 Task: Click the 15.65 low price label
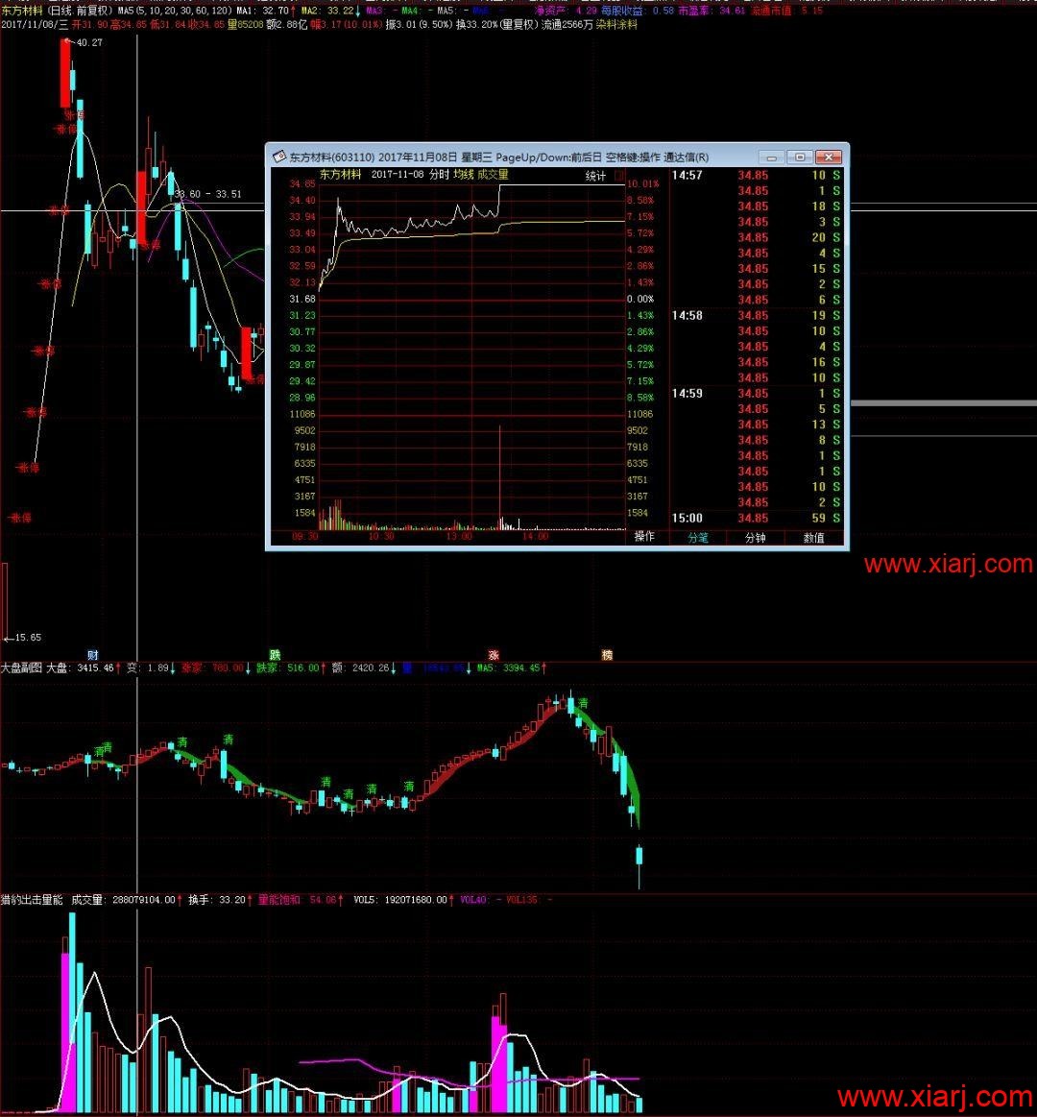pyautogui.click(x=28, y=638)
